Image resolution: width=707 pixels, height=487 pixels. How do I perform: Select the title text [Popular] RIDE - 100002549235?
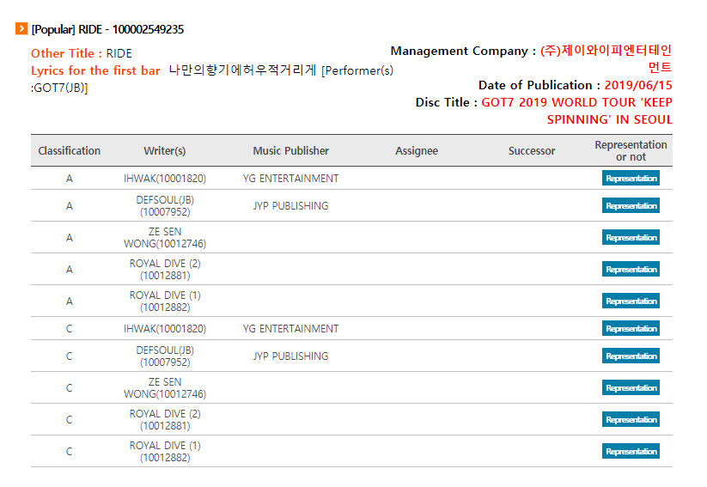[107, 29]
